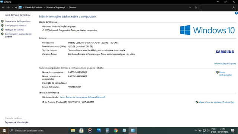Viewport: 238px width, 134px height.
Task: Open File Explorer from the taskbar
Action: (x=73, y=131)
